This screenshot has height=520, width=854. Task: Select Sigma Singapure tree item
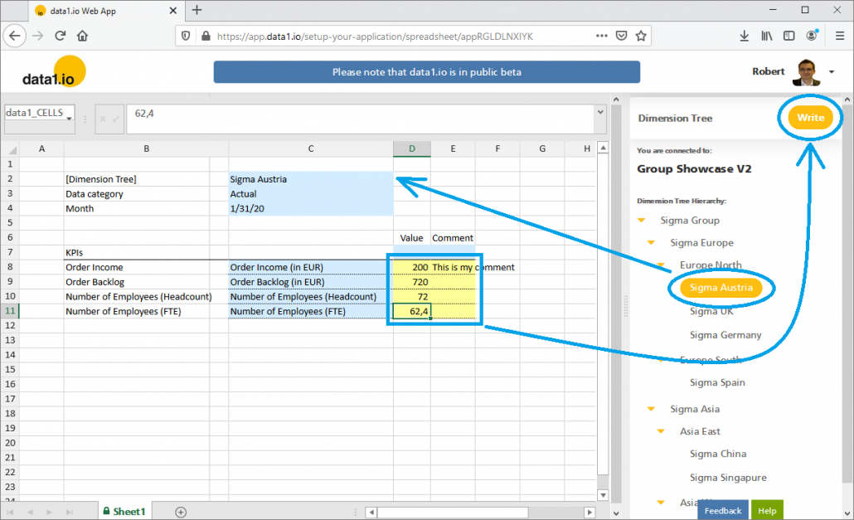point(728,478)
